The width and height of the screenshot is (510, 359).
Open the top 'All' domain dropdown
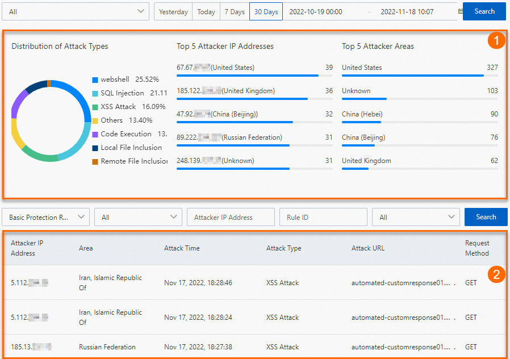click(76, 12)
